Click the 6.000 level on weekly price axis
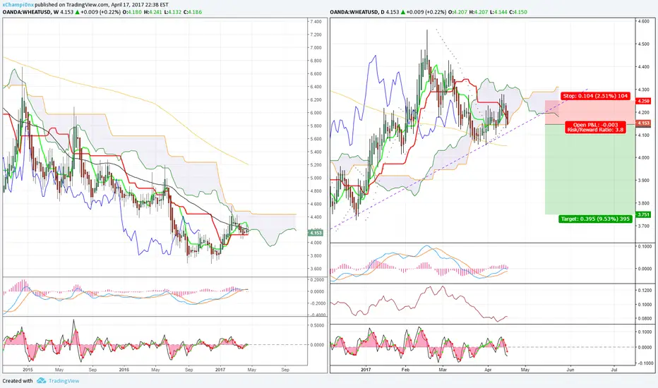 click(315, 113)
